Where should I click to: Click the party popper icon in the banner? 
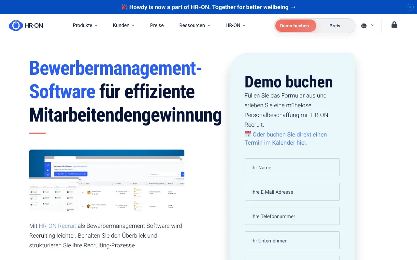pos(124,7)
